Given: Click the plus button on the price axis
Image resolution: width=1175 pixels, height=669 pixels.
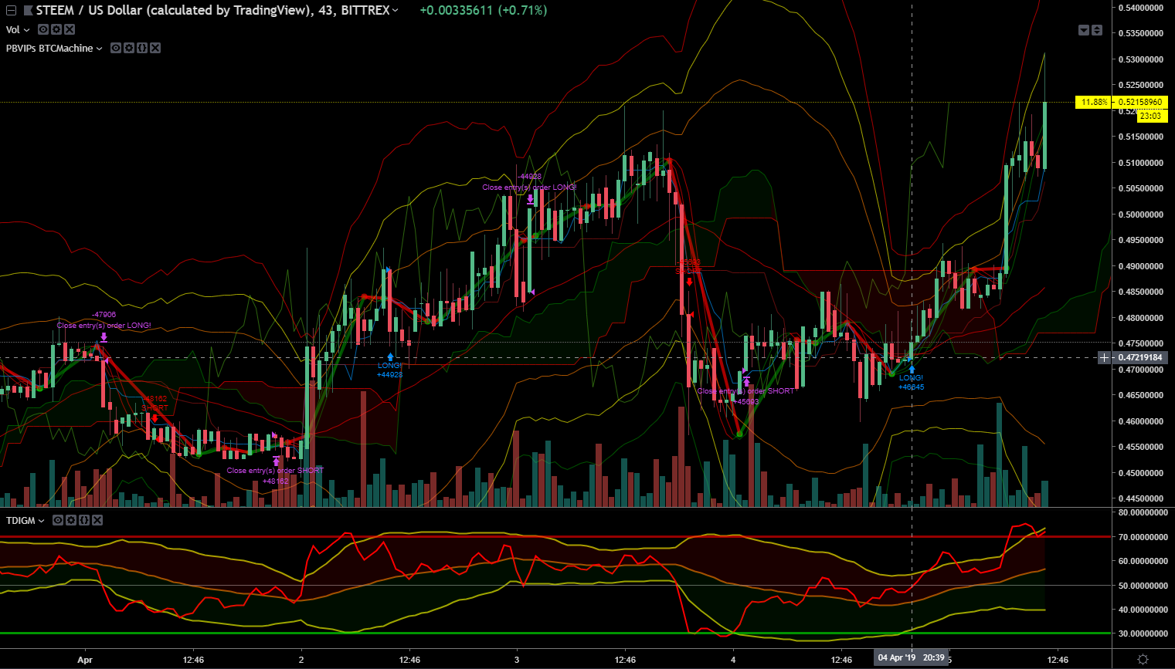Looking at the screenshot, I should [1105, 358].
